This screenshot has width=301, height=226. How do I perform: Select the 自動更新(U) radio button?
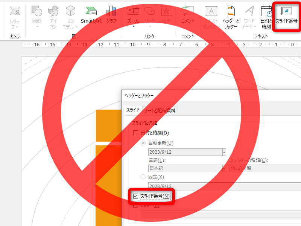[x=143, y=143]
